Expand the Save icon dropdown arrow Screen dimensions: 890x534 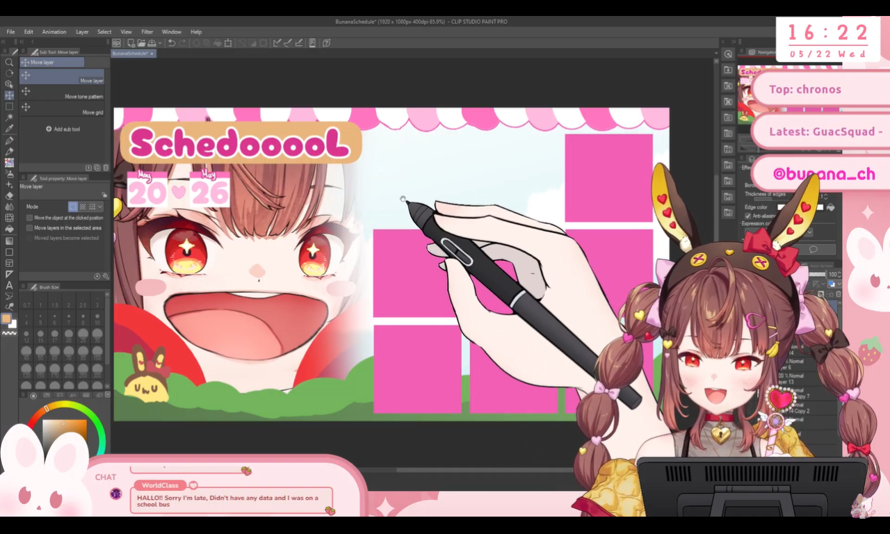tap(160, 43)
